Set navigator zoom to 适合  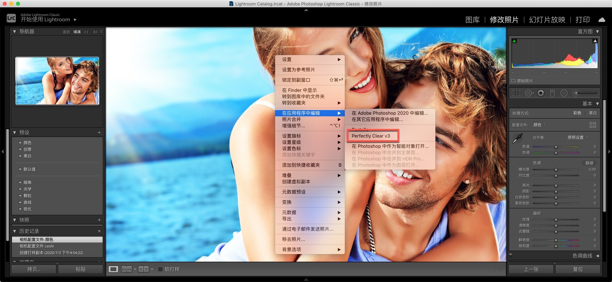[x=66, y=32]
